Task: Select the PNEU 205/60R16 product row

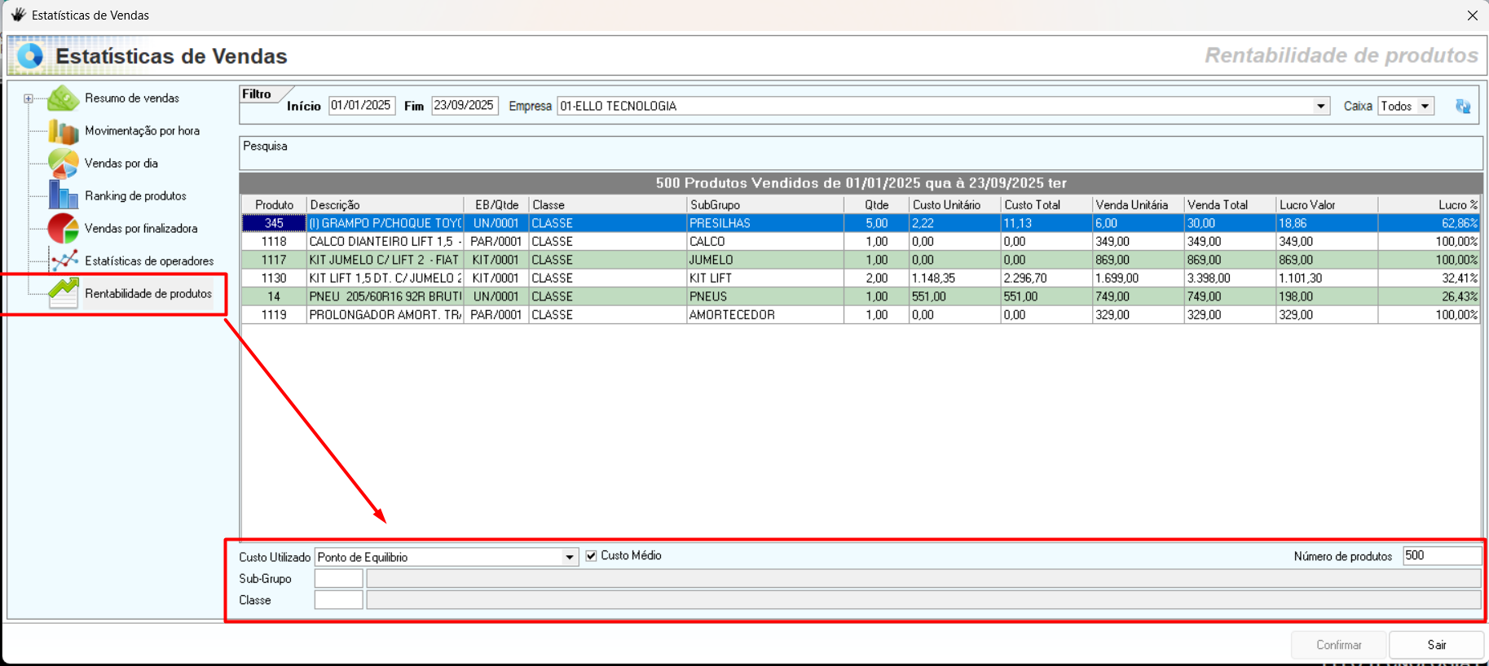Action: point(385,296)
